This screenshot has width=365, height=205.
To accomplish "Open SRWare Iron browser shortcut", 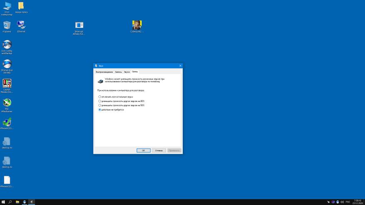I will point(7,64).
